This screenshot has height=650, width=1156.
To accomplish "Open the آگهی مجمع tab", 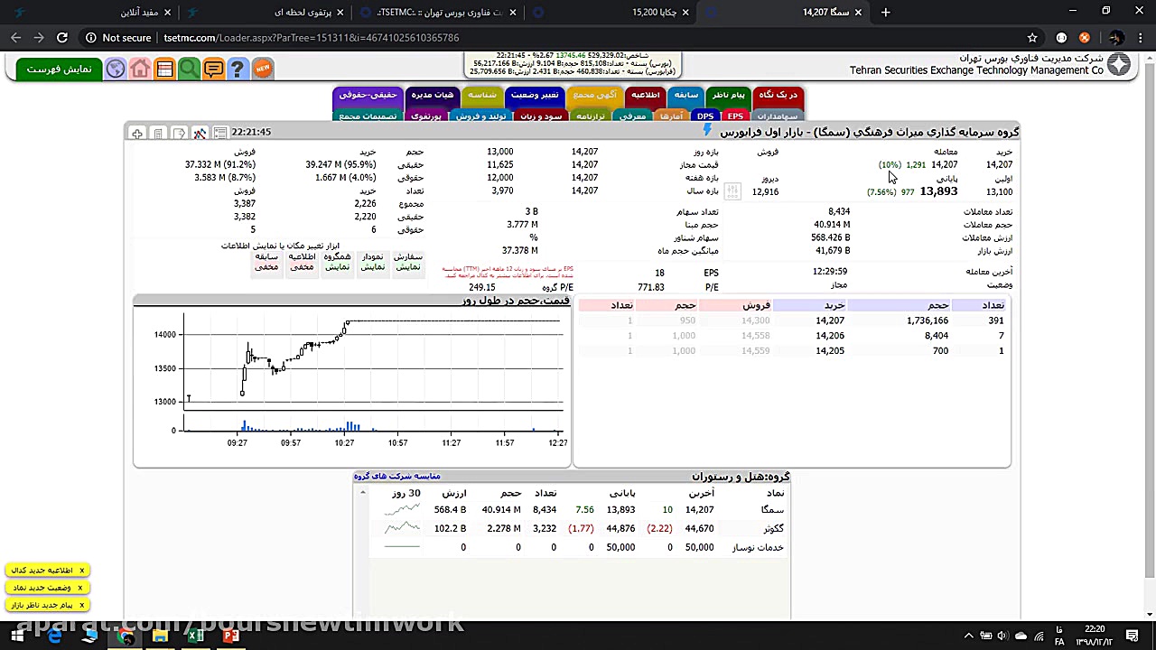I will click(x=594, y=95).
